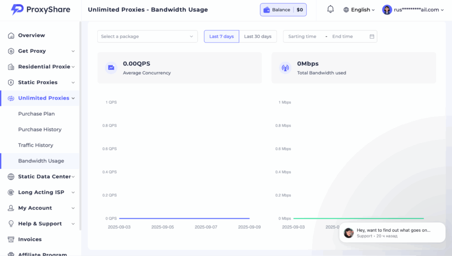This screenshot has height=256, width=452.
Task: Click the Residential Proxies building icon
Action: click(x=11, y=67)
